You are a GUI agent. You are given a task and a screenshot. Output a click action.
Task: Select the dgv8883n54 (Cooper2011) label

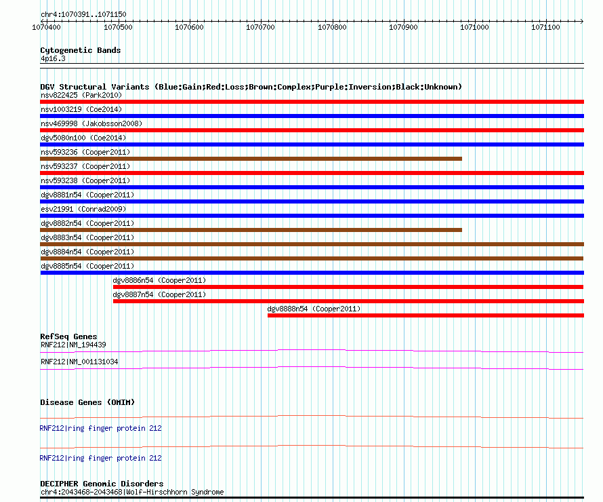point(87,237)
